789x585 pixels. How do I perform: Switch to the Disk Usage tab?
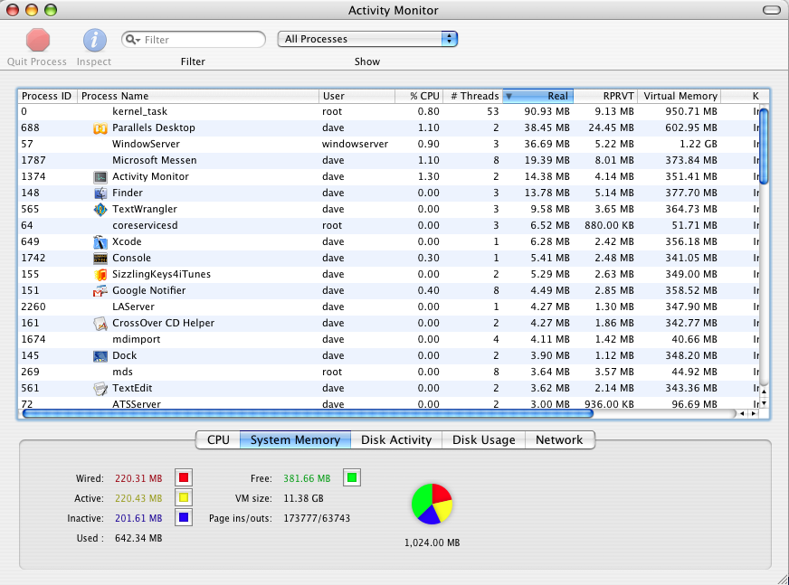coord(483,439)
